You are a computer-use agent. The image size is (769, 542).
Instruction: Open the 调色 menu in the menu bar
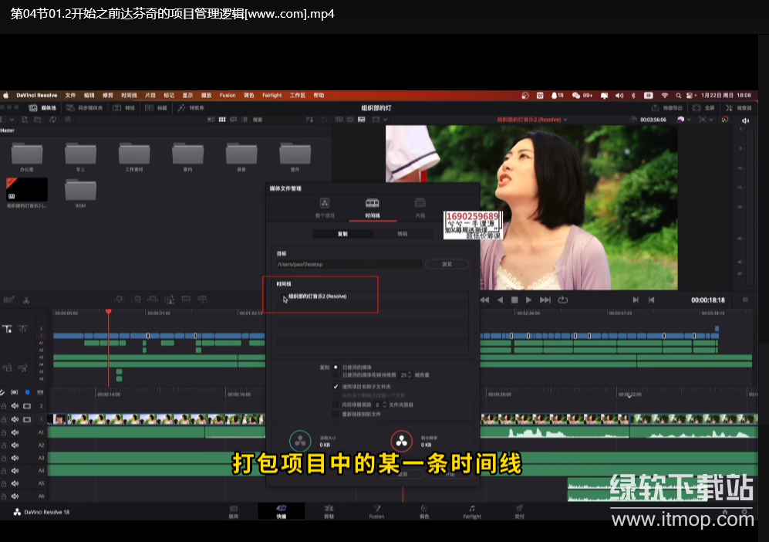pos(248,95)
